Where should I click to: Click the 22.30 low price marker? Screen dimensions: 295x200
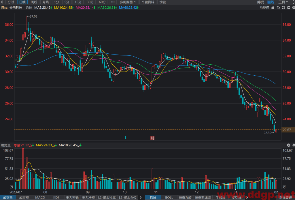pos(269,133)
